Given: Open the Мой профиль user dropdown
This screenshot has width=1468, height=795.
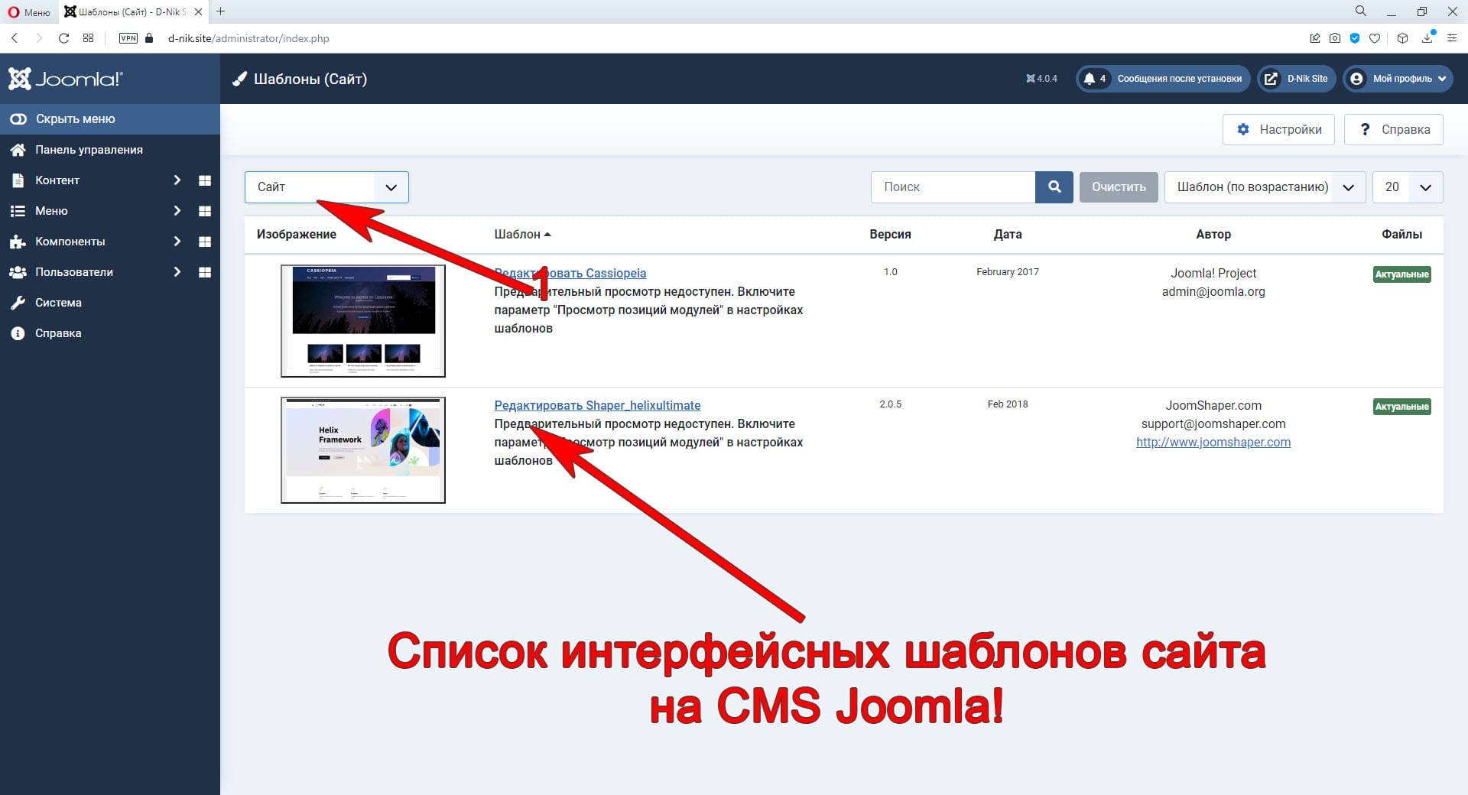Looking at the screenshot, I should pos(1398,79).
